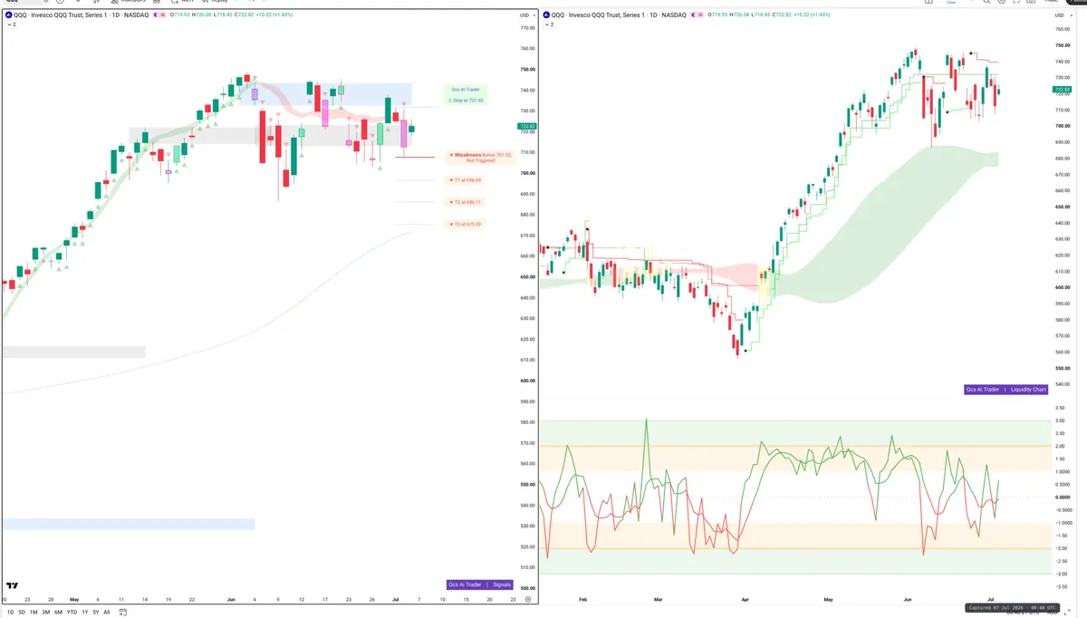Select the 5Y time range
The width and height of the screenshot is (1087, 618).
[x=95, y=612]
